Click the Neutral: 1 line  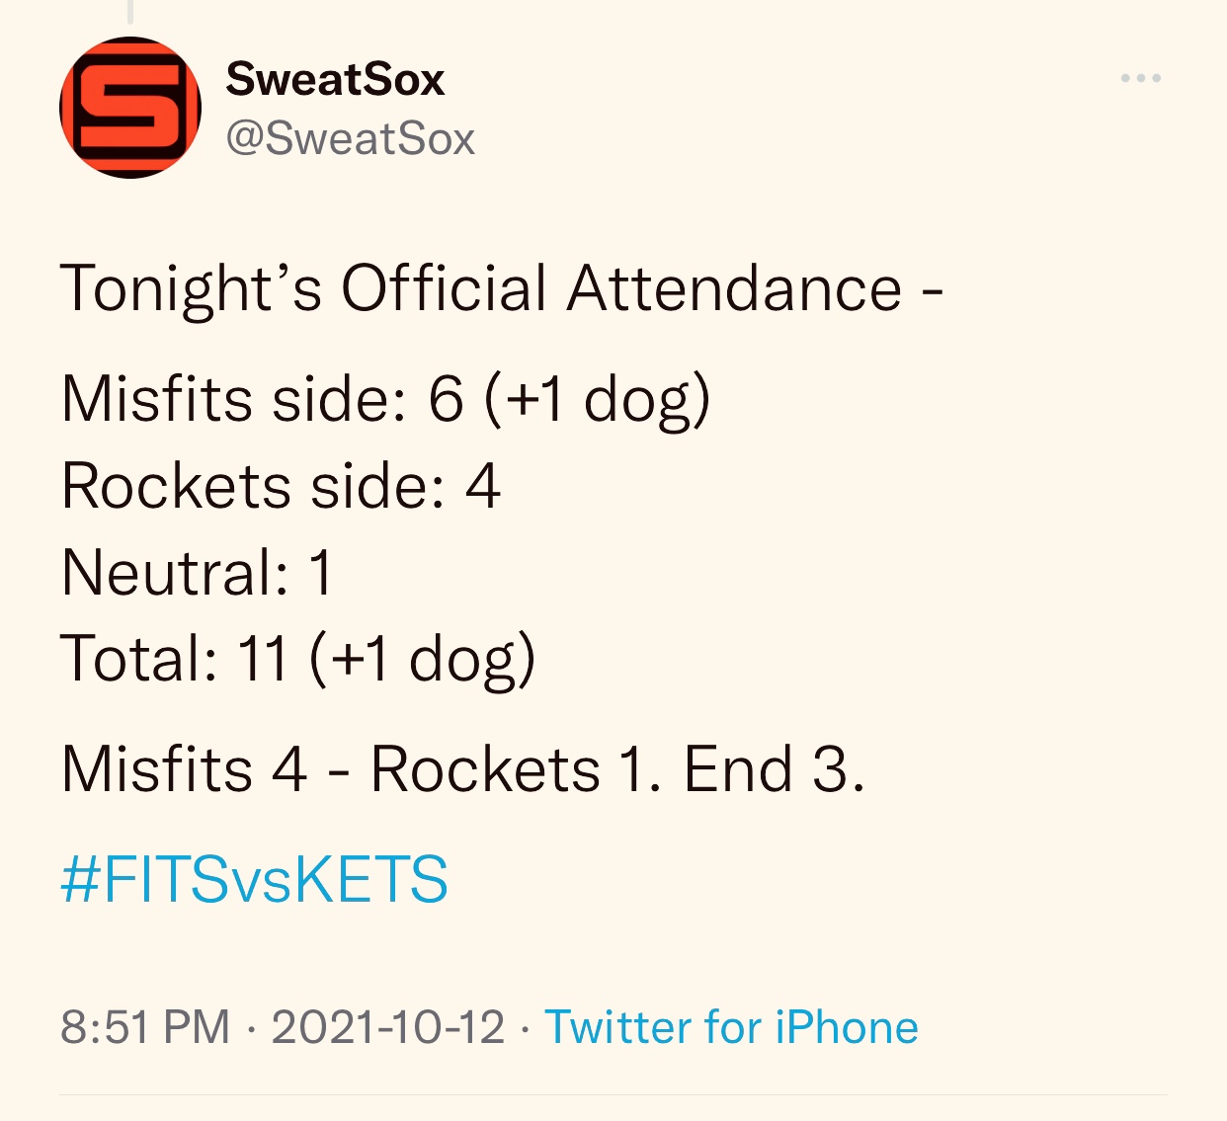coord(197,573)
